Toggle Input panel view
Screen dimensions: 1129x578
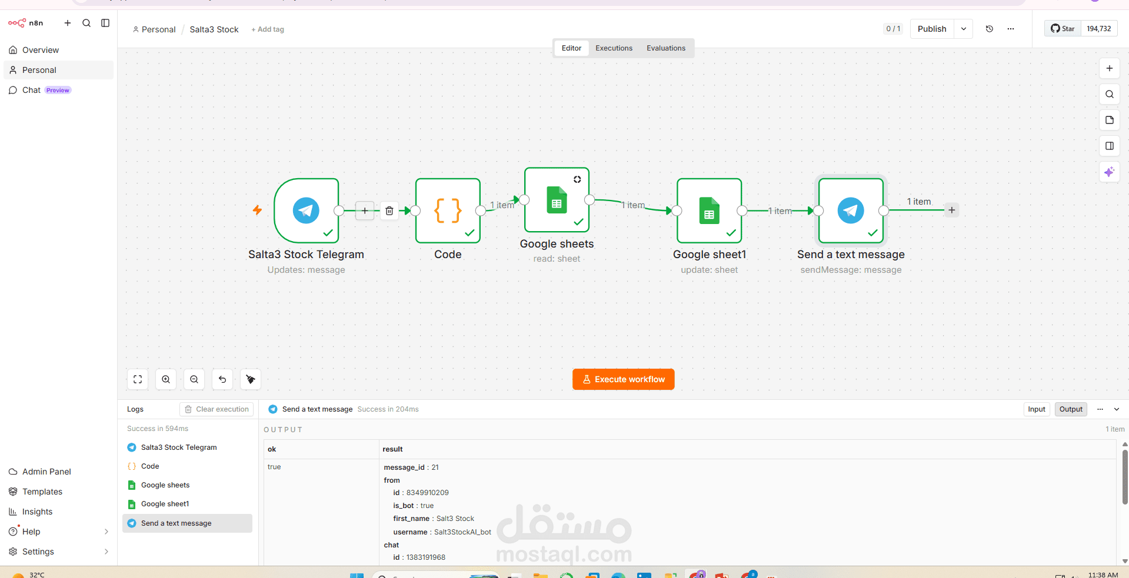(1037, 409)
